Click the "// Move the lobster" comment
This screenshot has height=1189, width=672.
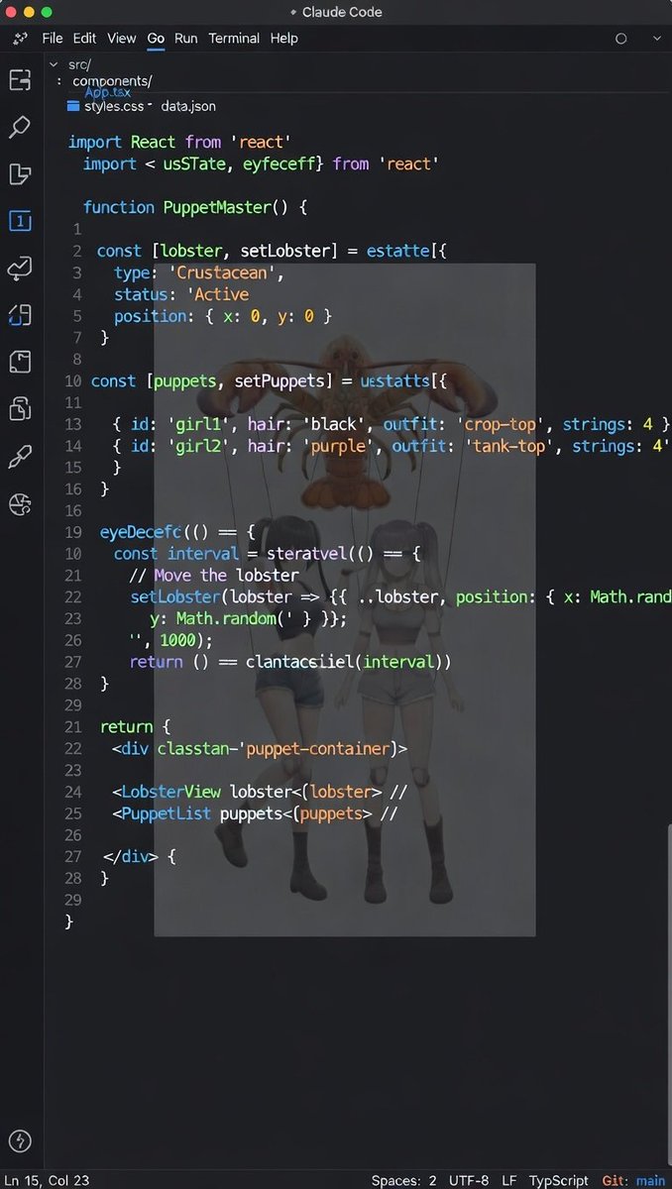click(214, 575)
